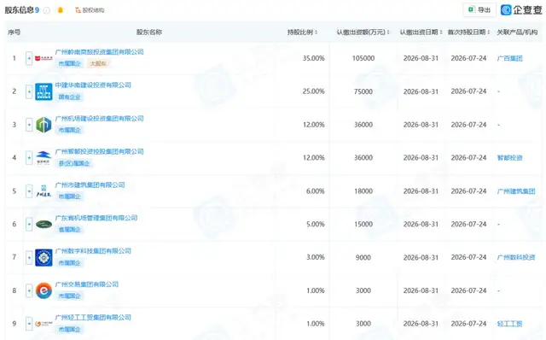
Task: Click the 105000 subscribed capital cell
Action: click(x=363, y=58)
